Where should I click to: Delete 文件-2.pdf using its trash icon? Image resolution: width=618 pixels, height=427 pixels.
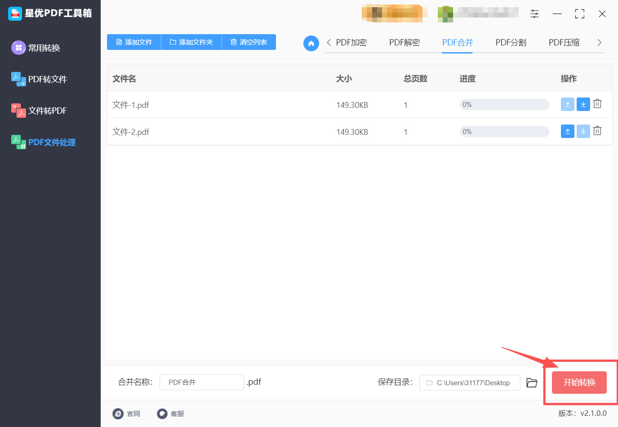pos(597,131)
